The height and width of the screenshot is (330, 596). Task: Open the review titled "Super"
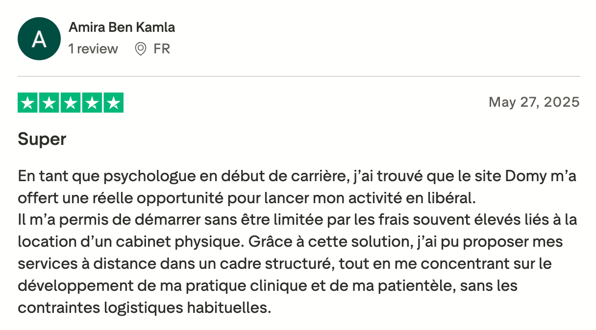click(42, 139)
